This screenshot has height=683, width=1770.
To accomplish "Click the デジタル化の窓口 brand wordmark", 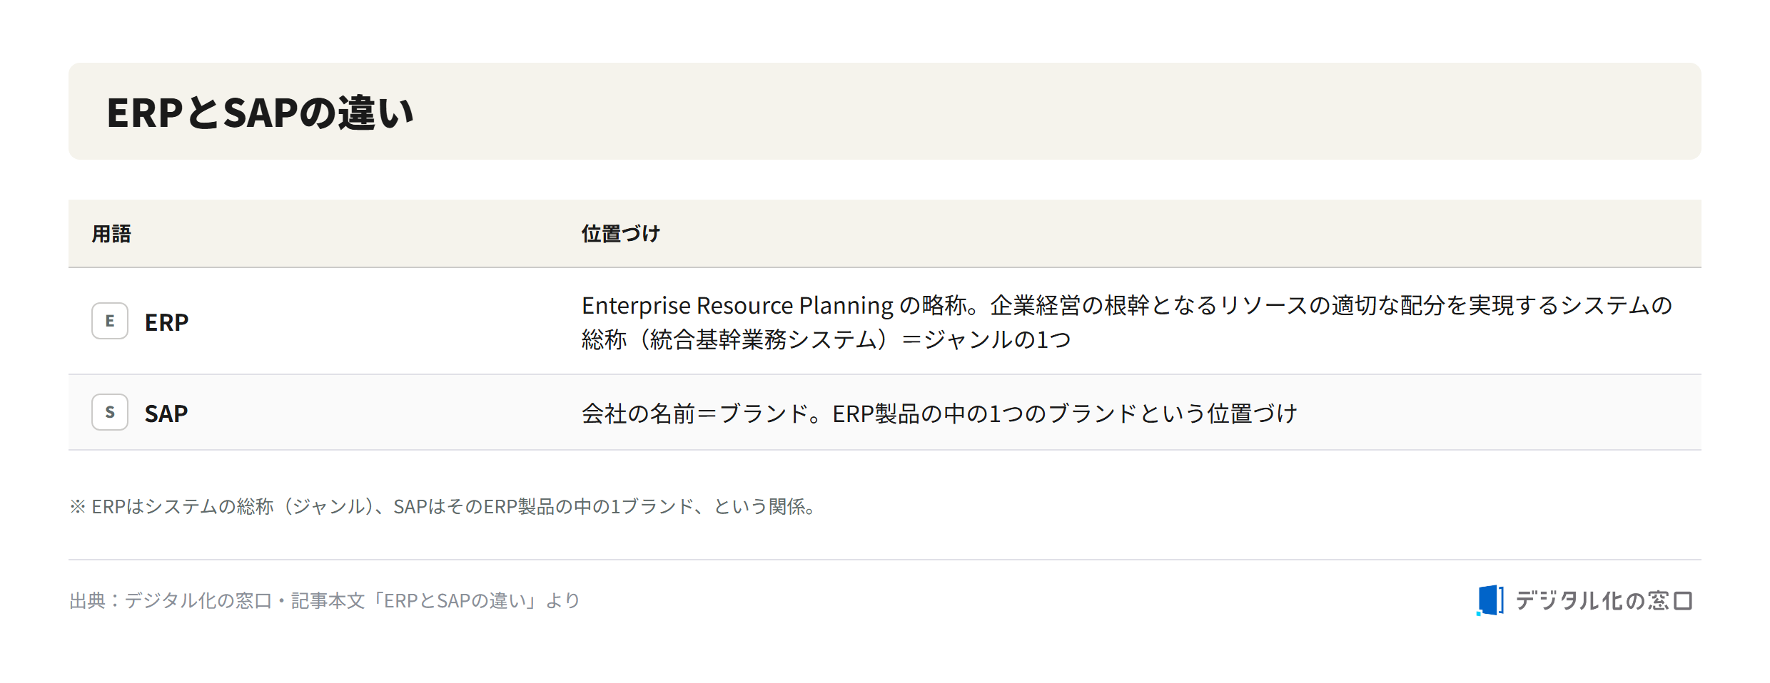I will coord(1604,600).
